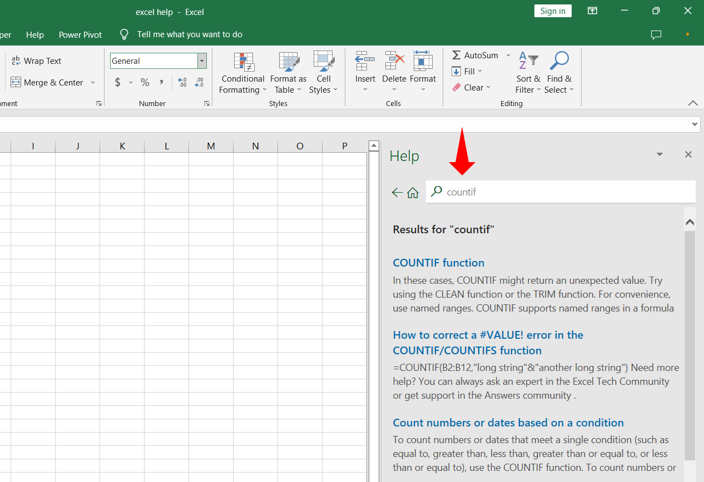Viewport: 704px width, 482px height.
Task: Expand accounting format dropdown arrow
Action: coord(131,83)
